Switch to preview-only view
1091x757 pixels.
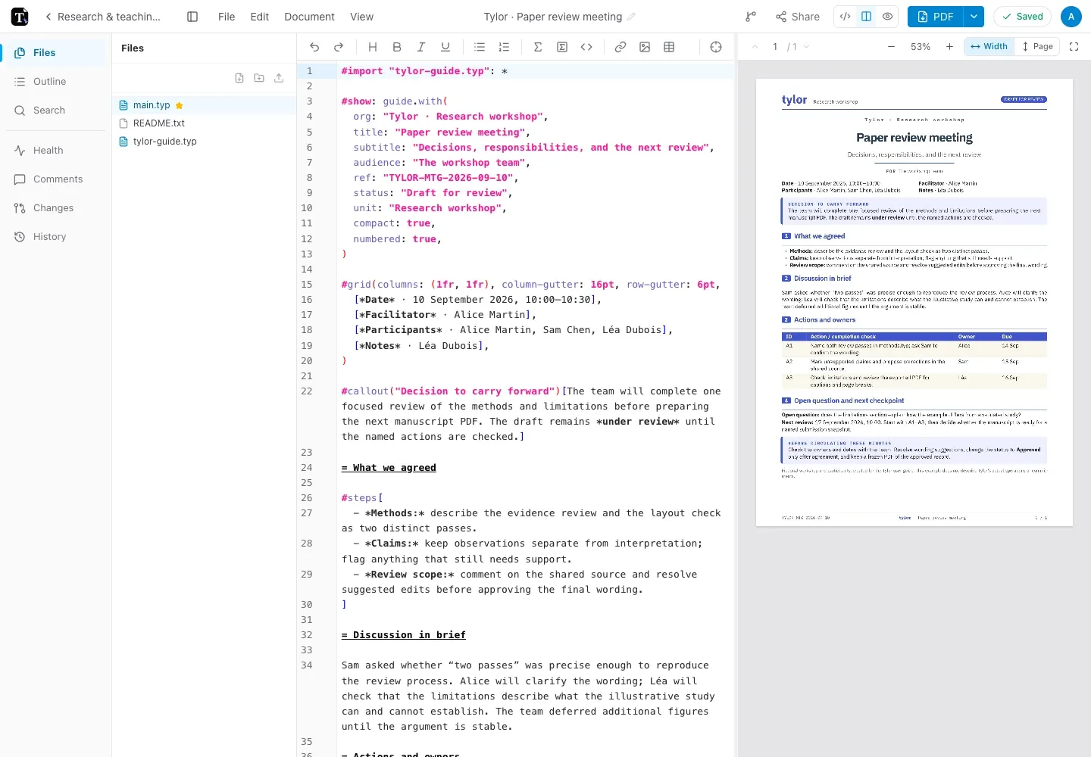click(887, 17)
